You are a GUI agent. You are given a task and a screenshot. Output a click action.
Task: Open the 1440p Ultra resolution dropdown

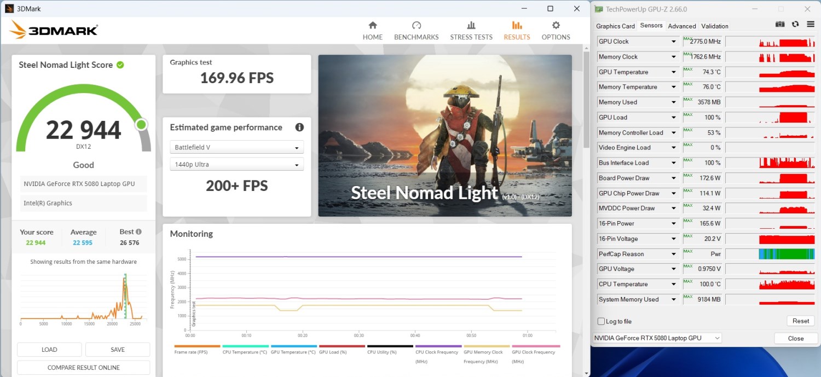click(237, 165)
